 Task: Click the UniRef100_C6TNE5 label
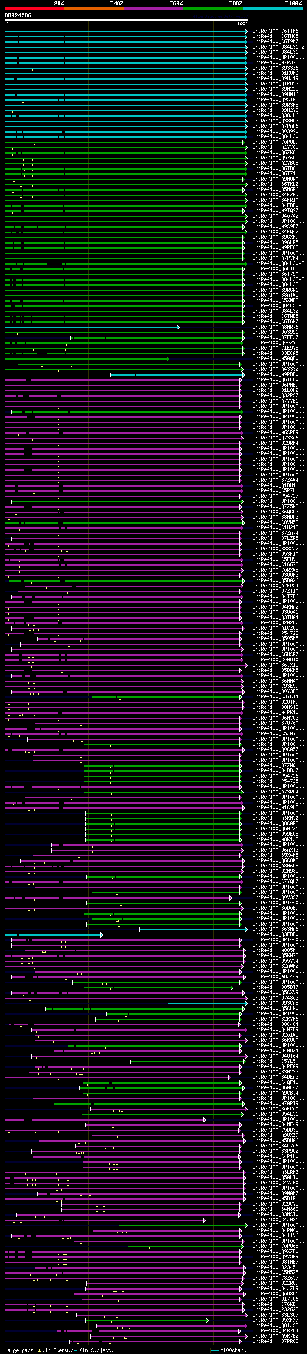point(275,316)
